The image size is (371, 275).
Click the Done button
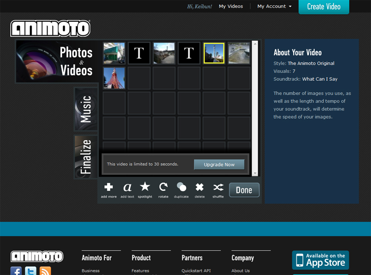tap(244, 190)
